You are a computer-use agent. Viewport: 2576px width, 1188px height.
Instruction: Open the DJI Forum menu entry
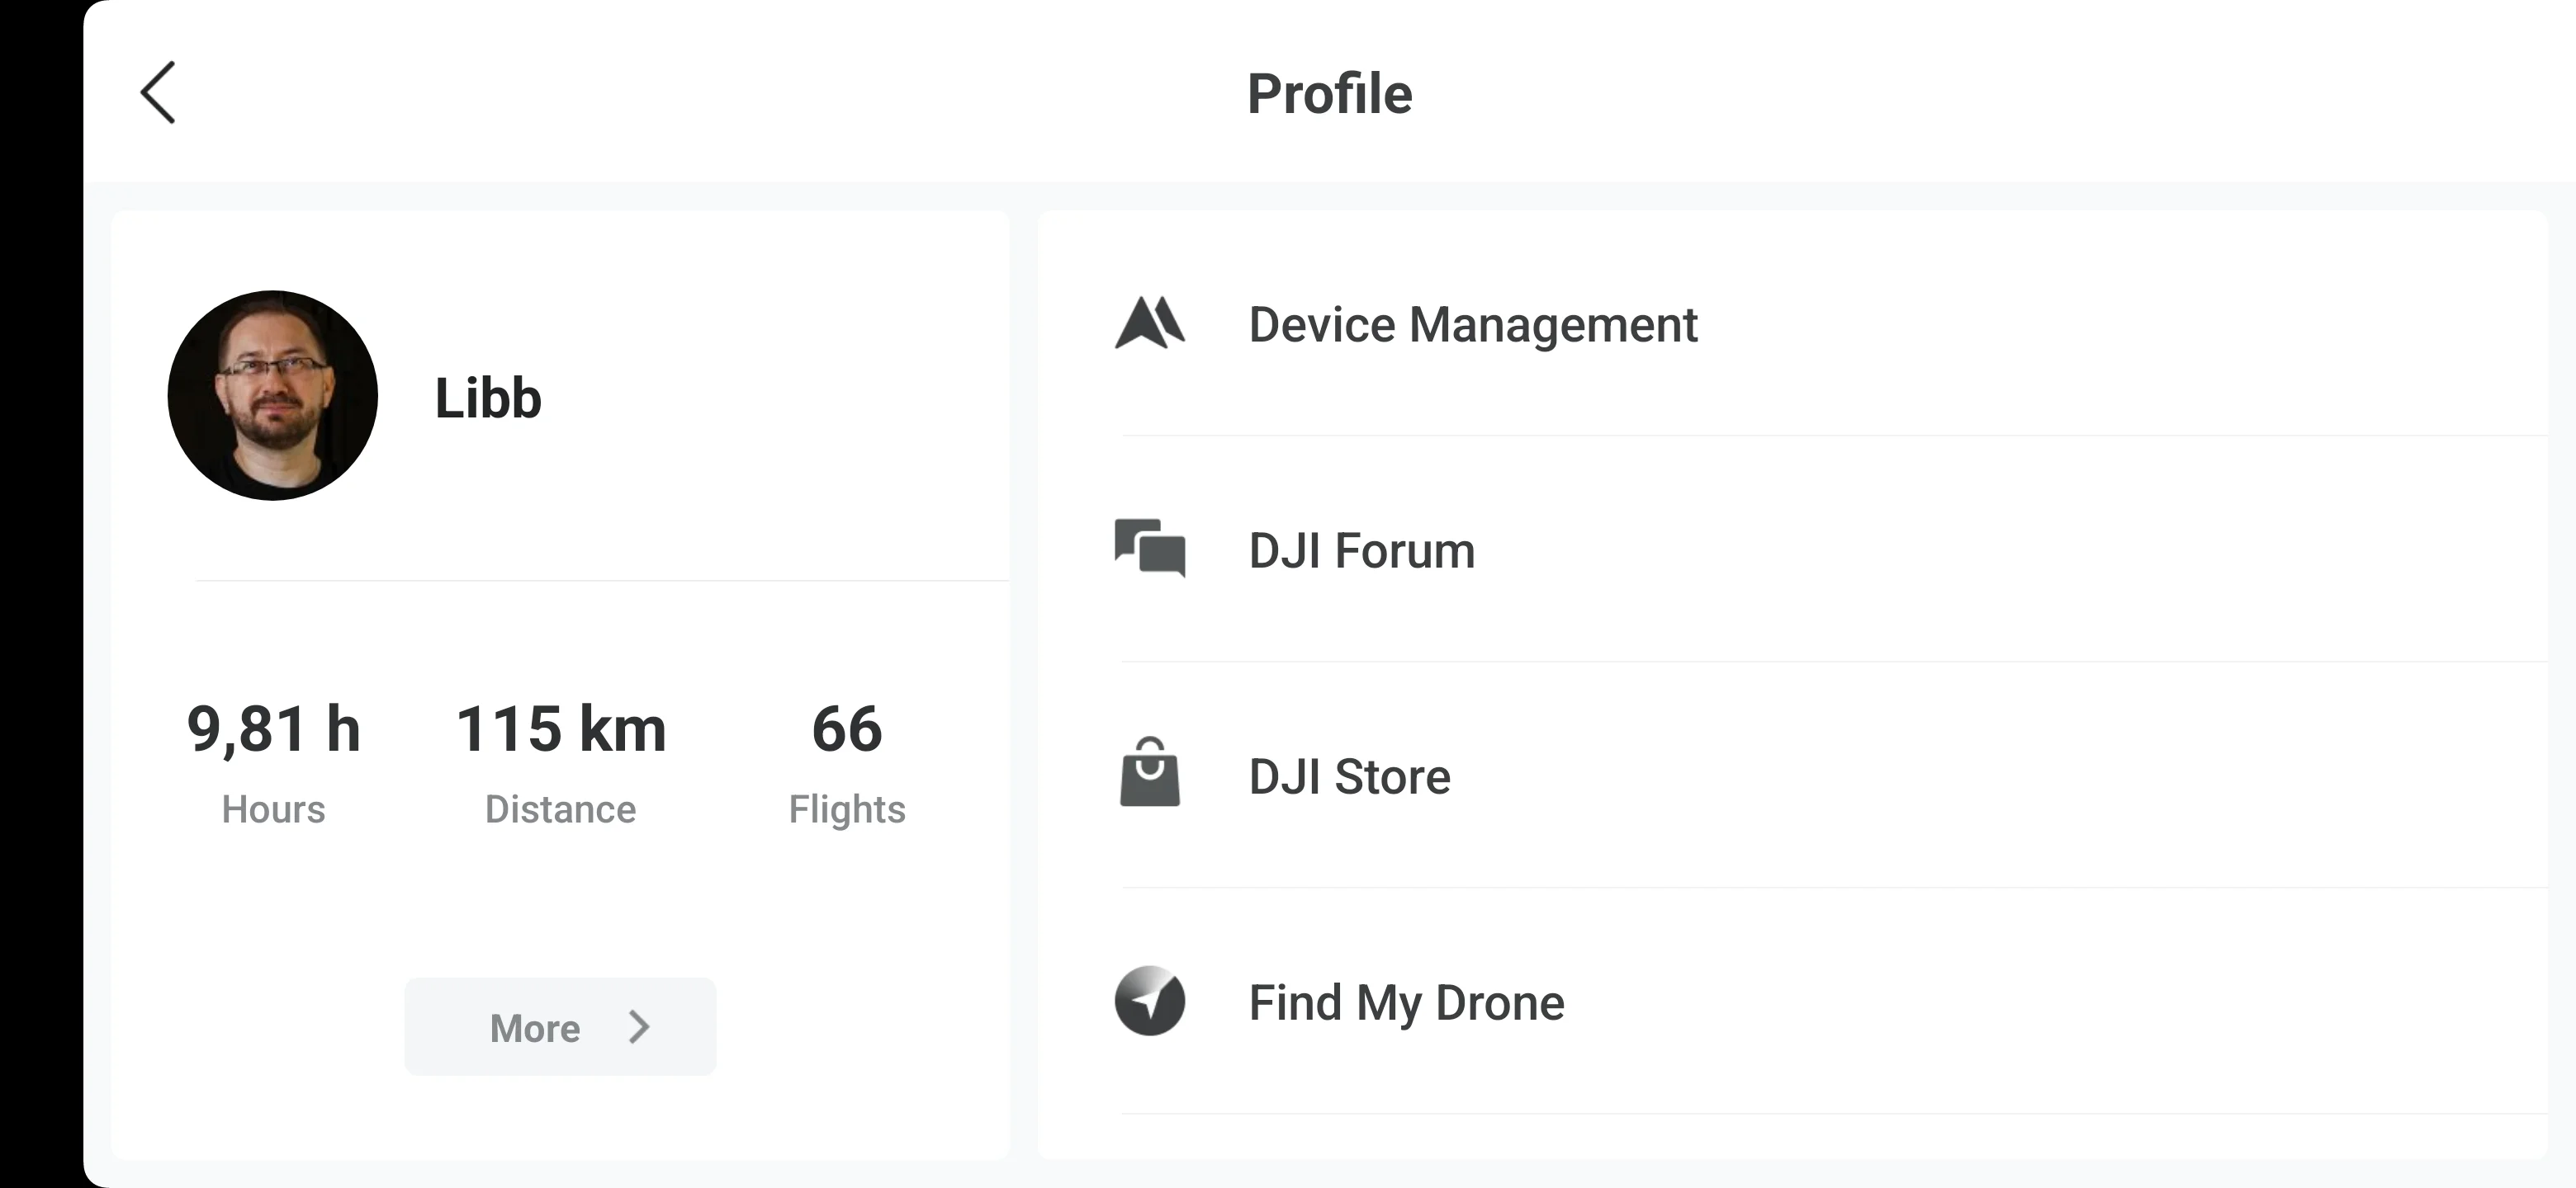click(1361, 550)
